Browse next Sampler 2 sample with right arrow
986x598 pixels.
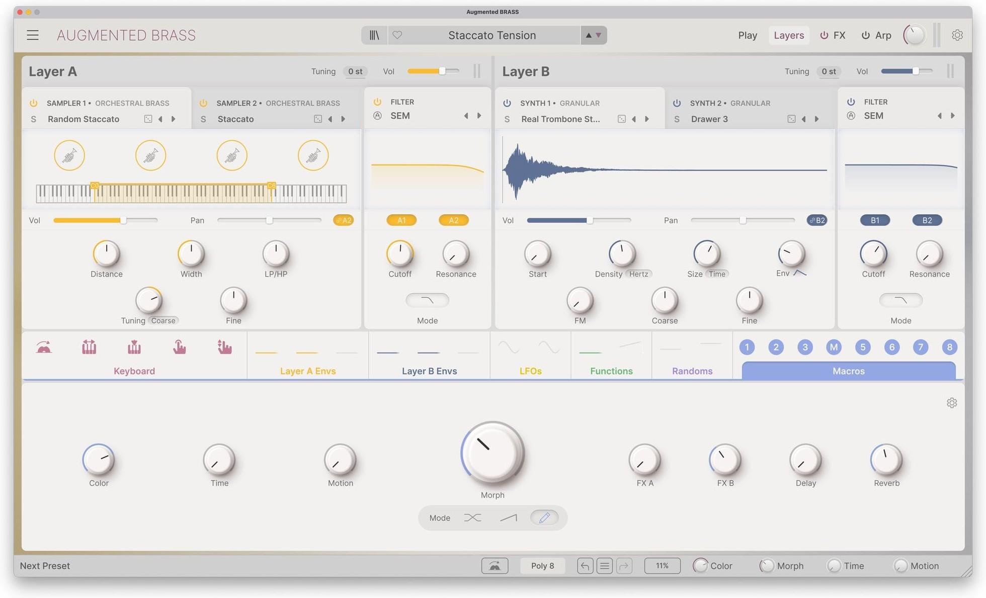pyautogui.click(x=344, y=119)
